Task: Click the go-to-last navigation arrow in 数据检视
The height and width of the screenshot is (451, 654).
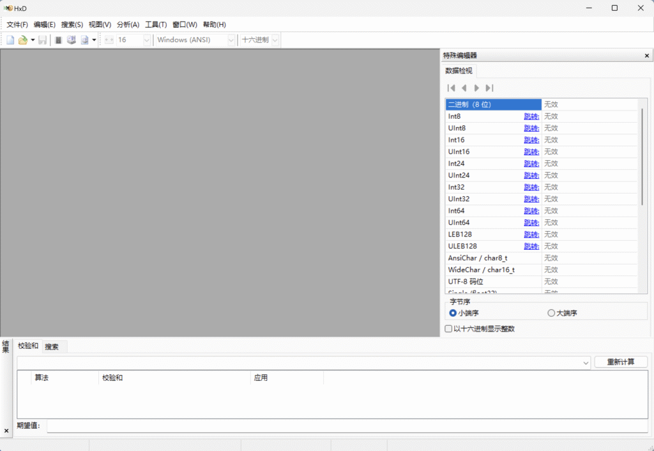Action: click(x=489, y=88)
